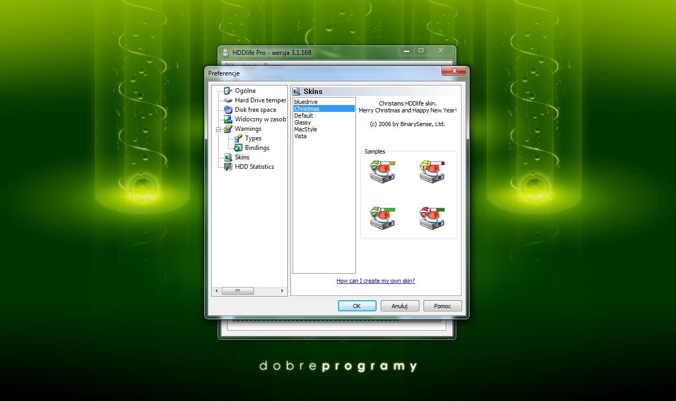Open the Ogólne preferences page
The width and height of the screenshot is (676, 401).
point(245,91)
